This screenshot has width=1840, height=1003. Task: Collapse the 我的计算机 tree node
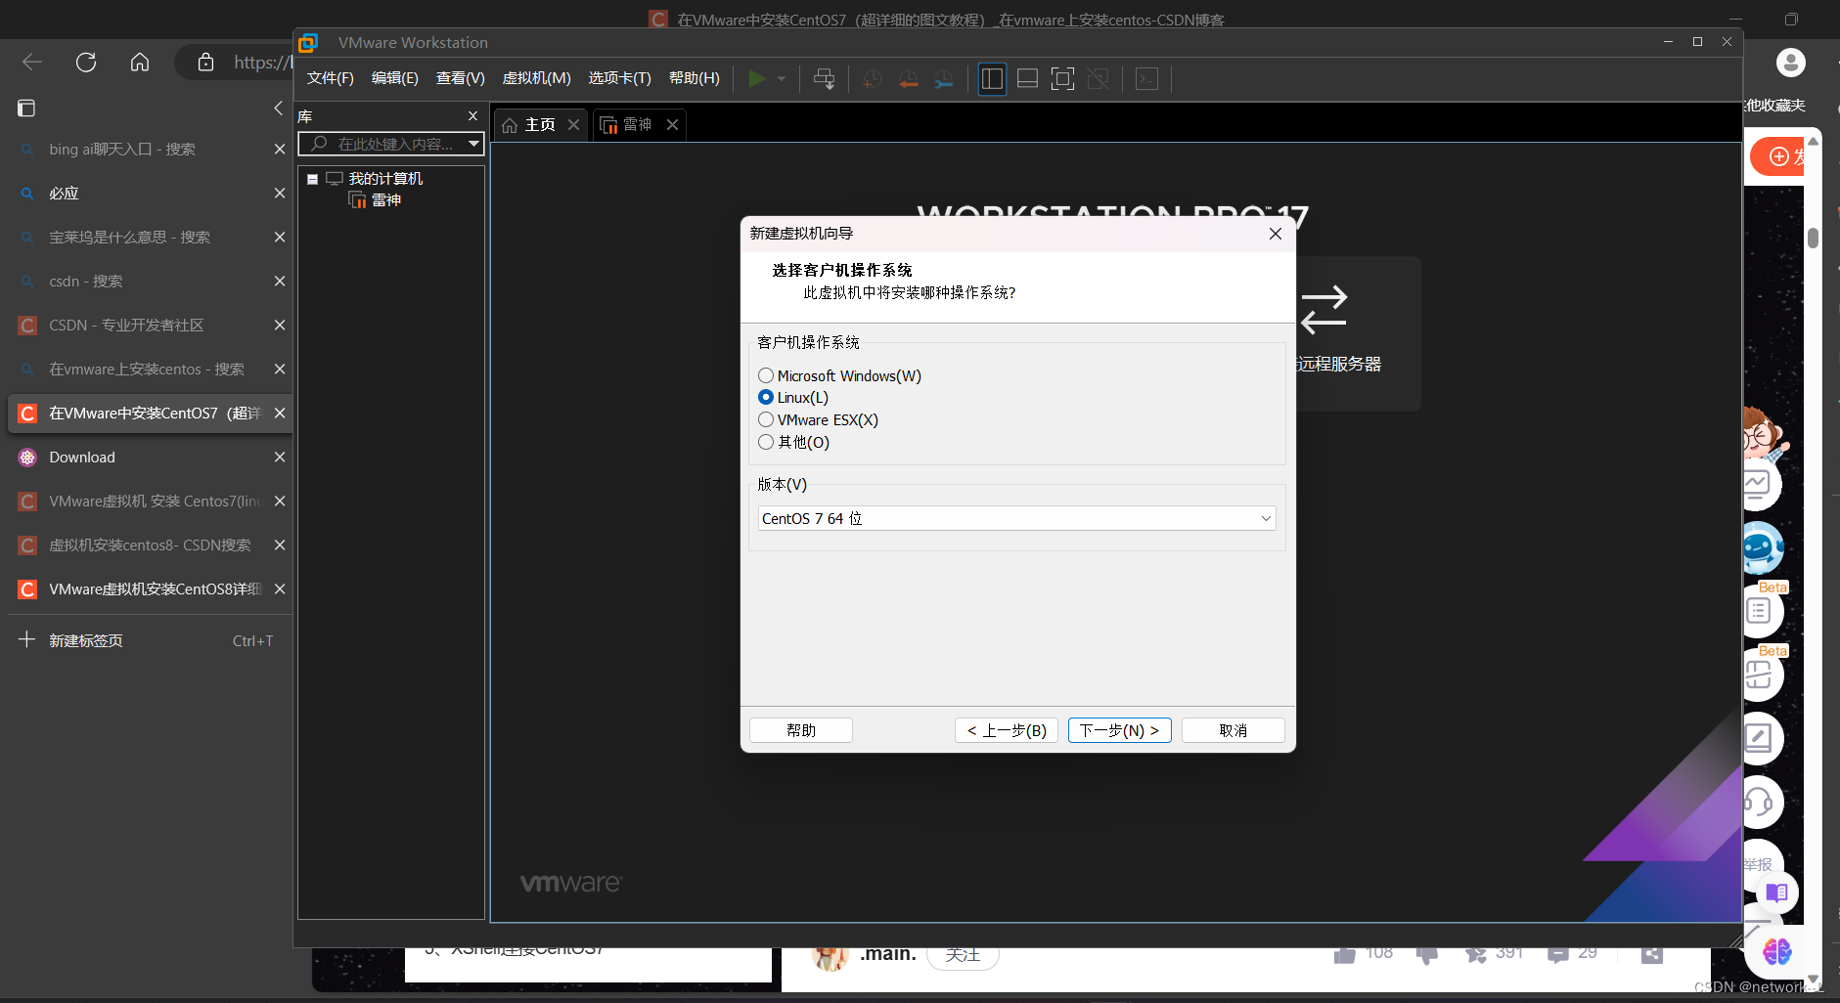click(x=313, y=179)
